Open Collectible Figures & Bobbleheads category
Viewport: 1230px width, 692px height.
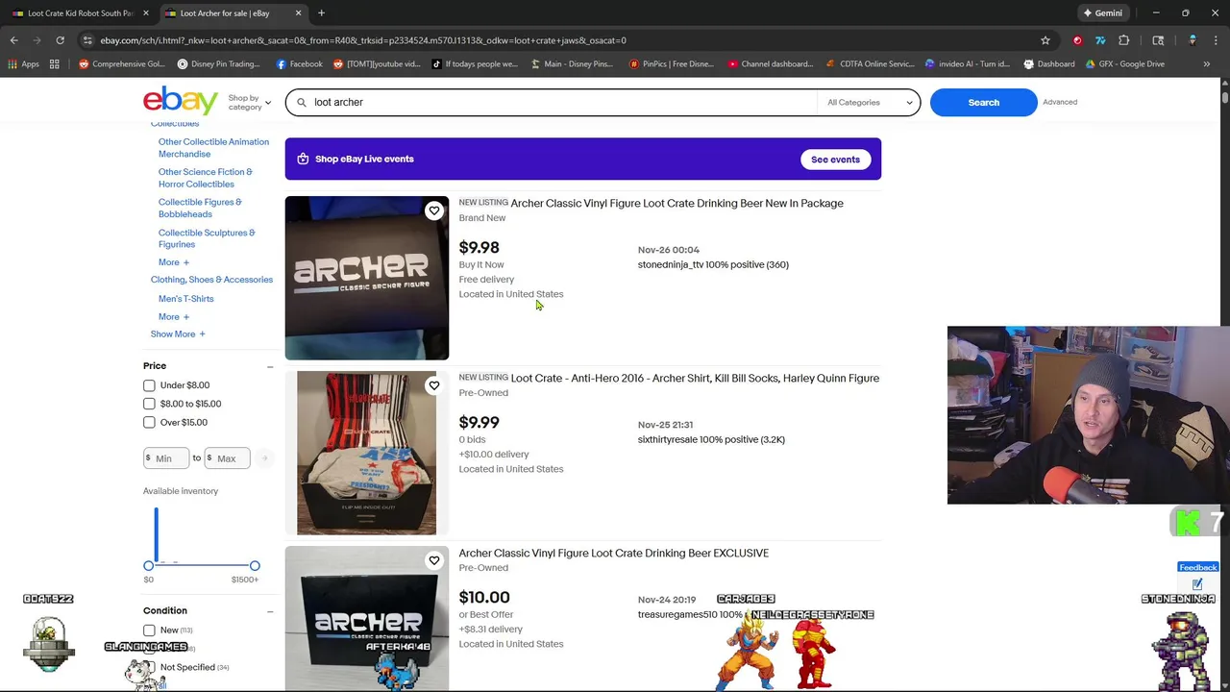pos(200,208)
